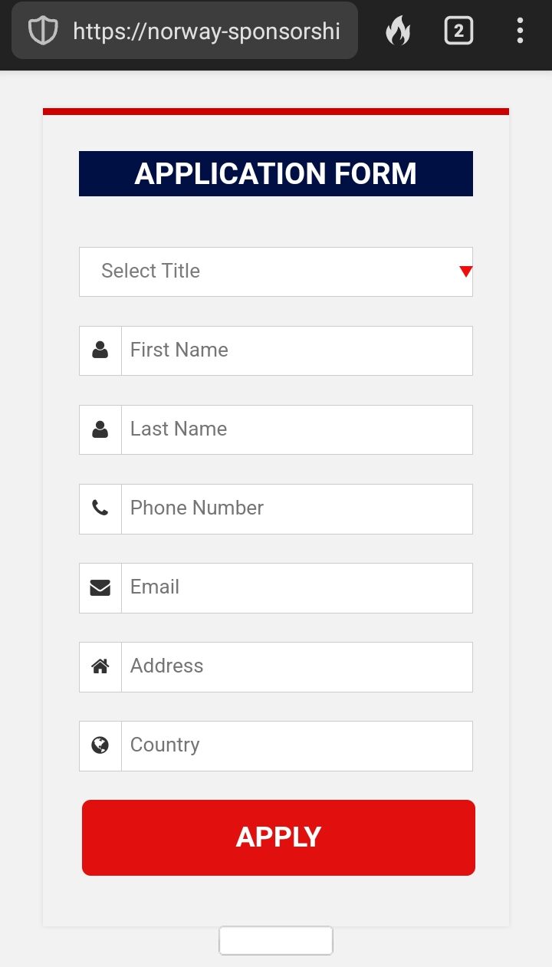
Task: Tap the shield tracking protection icon
Action: point(43,31)
